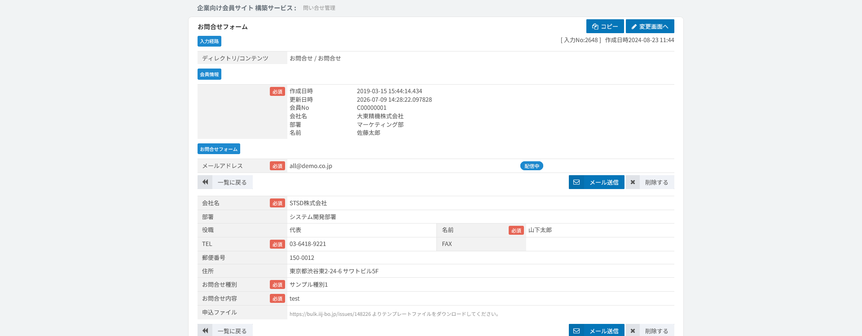Click the name value 山下太郎

(x=540, y=230)
